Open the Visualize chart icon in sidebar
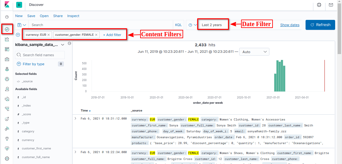 point(7,39)
